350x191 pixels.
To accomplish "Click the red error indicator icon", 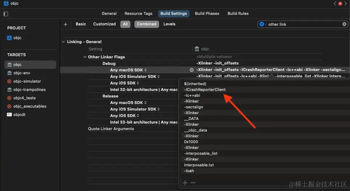I will 340,4.
